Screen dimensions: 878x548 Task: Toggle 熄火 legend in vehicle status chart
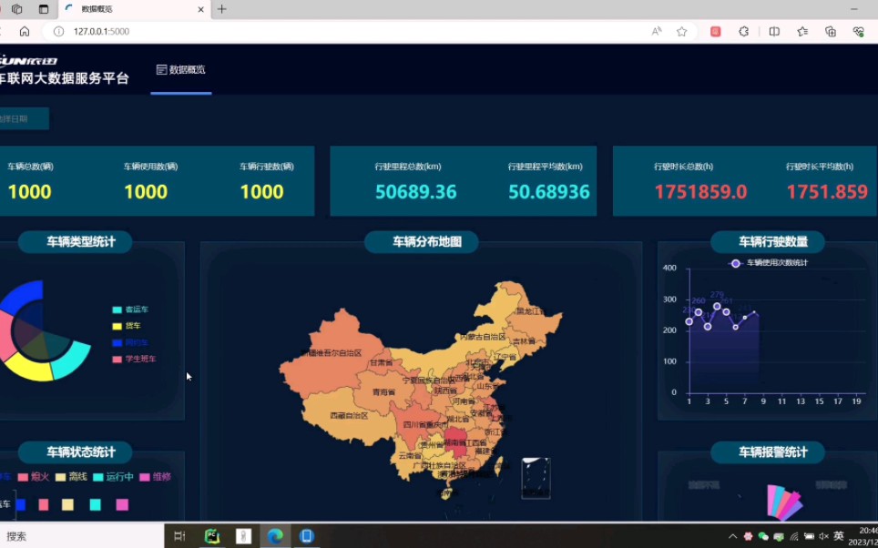tap(34, 477)
